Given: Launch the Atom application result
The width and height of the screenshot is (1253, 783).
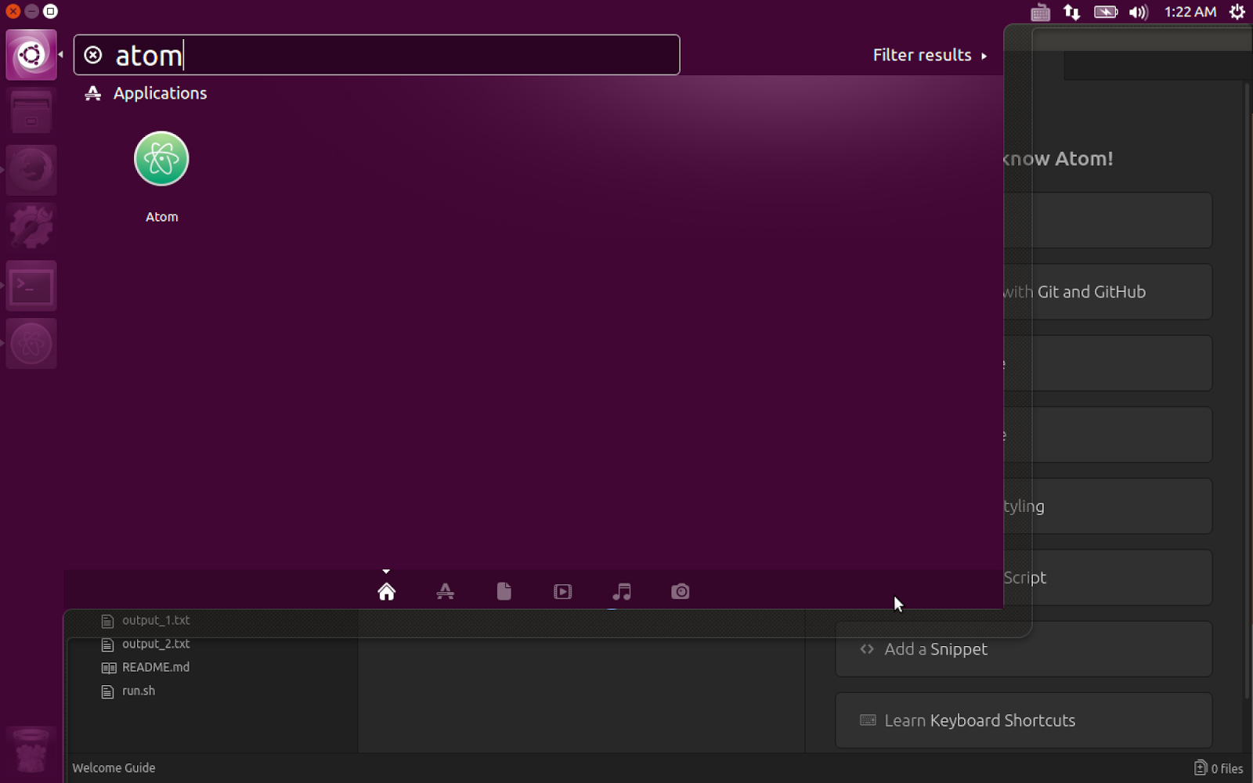Looking at the screenshot, I should pyautogui.click(x=161, y=177).
